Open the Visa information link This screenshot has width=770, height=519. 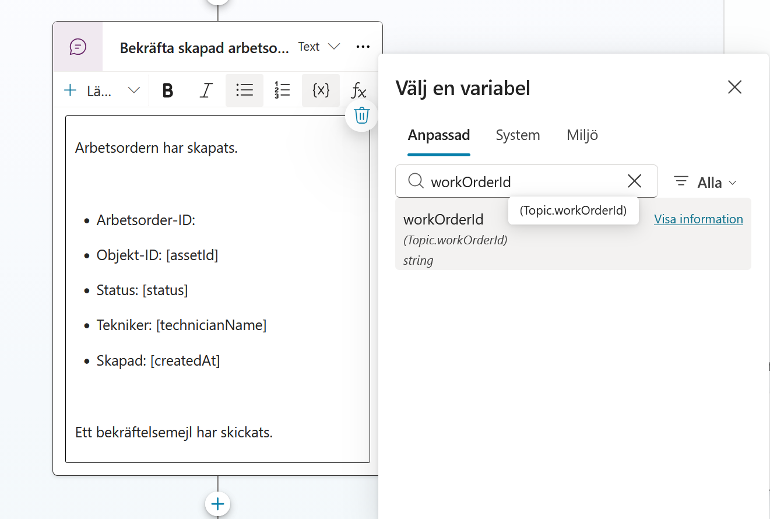(x=698, y=219)
